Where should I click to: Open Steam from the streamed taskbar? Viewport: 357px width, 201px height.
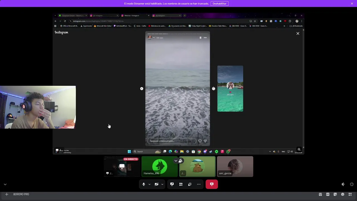click(211, 152)
